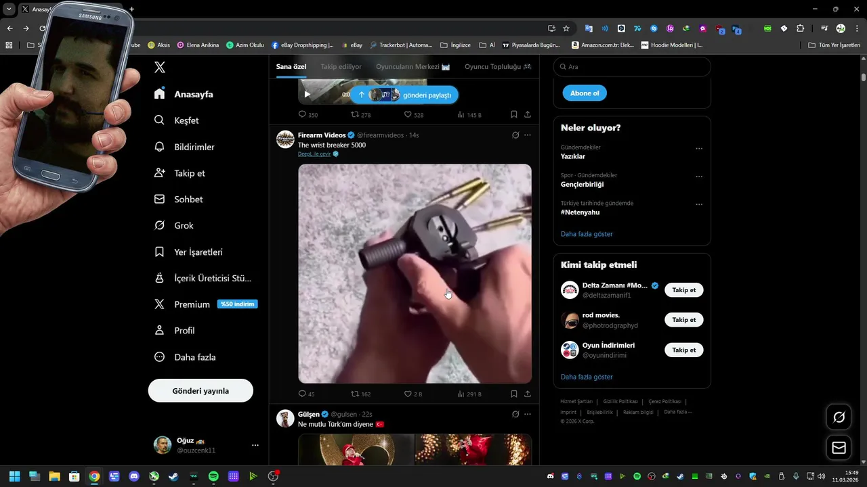Image resolution: width=867 pixels, height=487 pixels.
Task: Switch to Oyuncu Topluluğu tab
Action: (498, 66)
